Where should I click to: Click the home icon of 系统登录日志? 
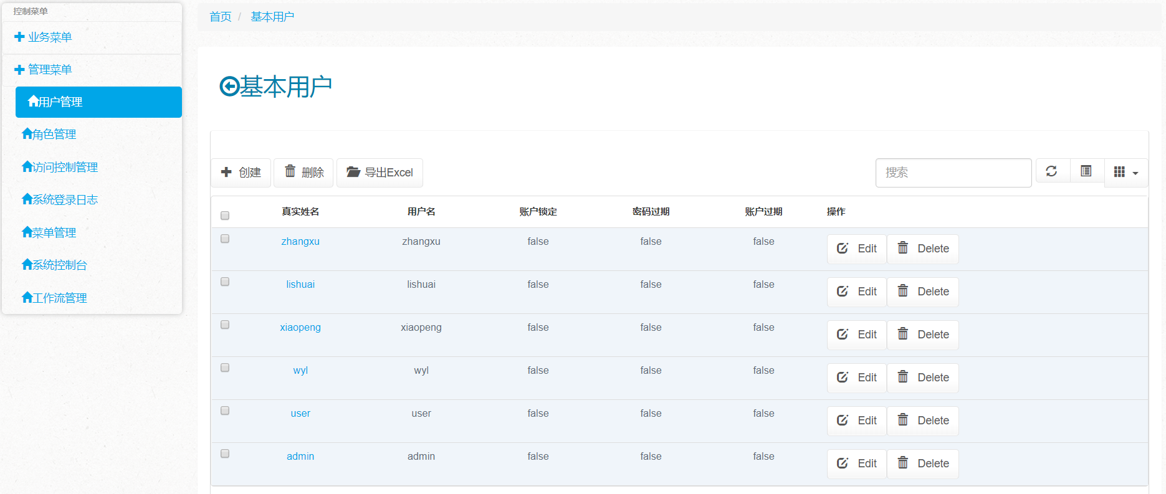27,199
